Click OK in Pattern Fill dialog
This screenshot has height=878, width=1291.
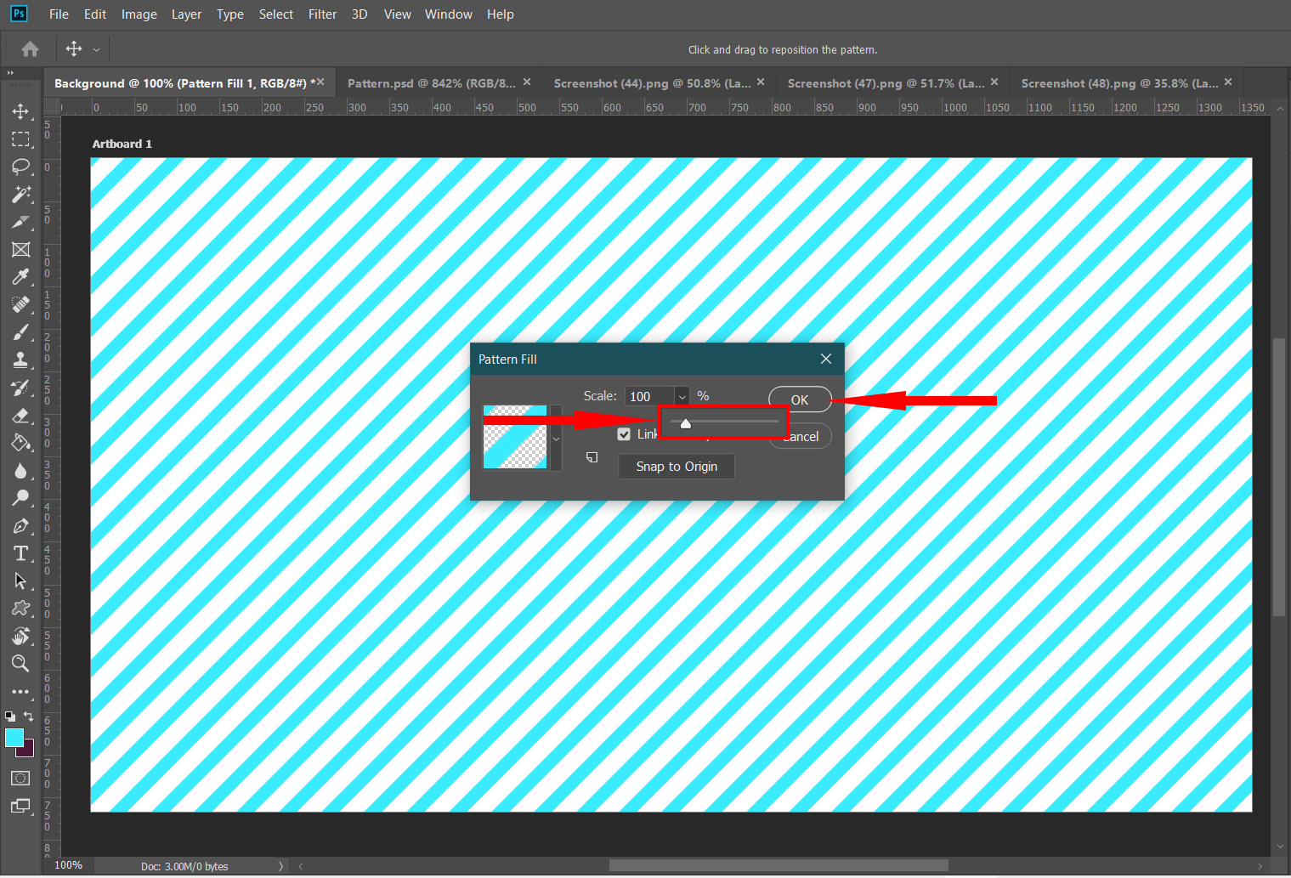799,399
